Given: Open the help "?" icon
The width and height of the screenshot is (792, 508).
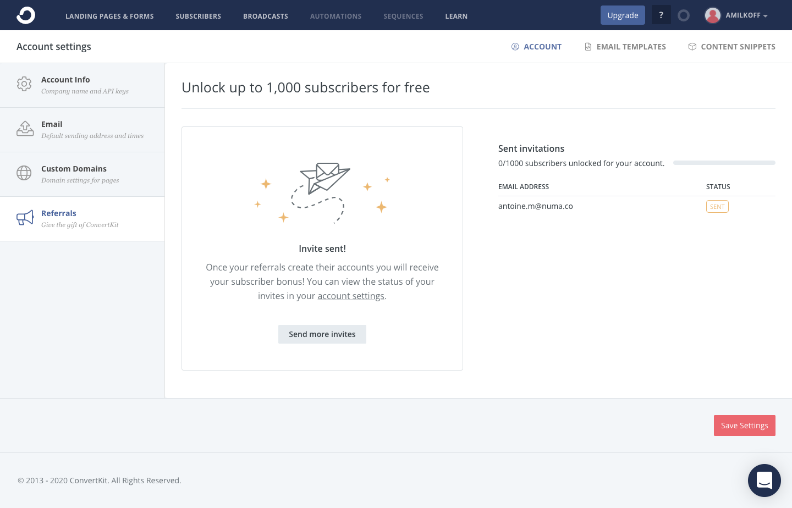Looking at the screenshot, I should [661, 14].
